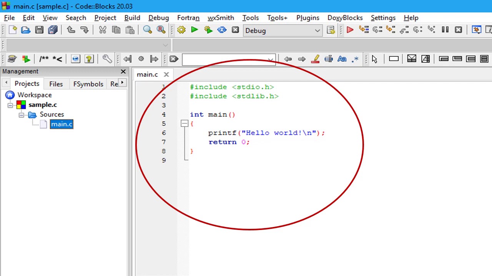The height and width of the screenshot is (276, 492).
Task: Click the Step into instruction debug icon
Action: 431,30
